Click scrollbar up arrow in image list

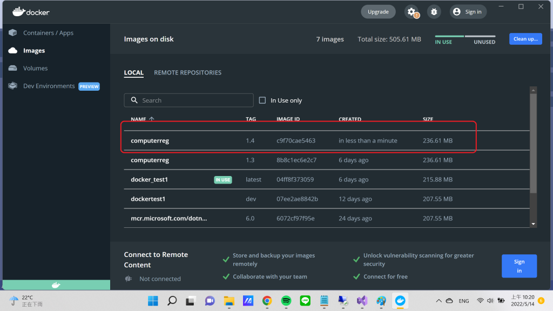(x=533, y=90)
